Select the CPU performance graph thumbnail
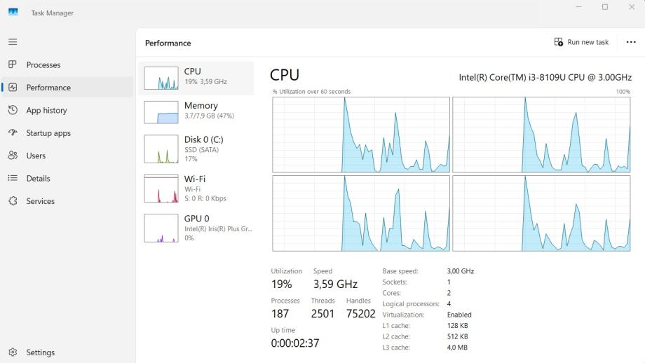 [x=161, y=78]
